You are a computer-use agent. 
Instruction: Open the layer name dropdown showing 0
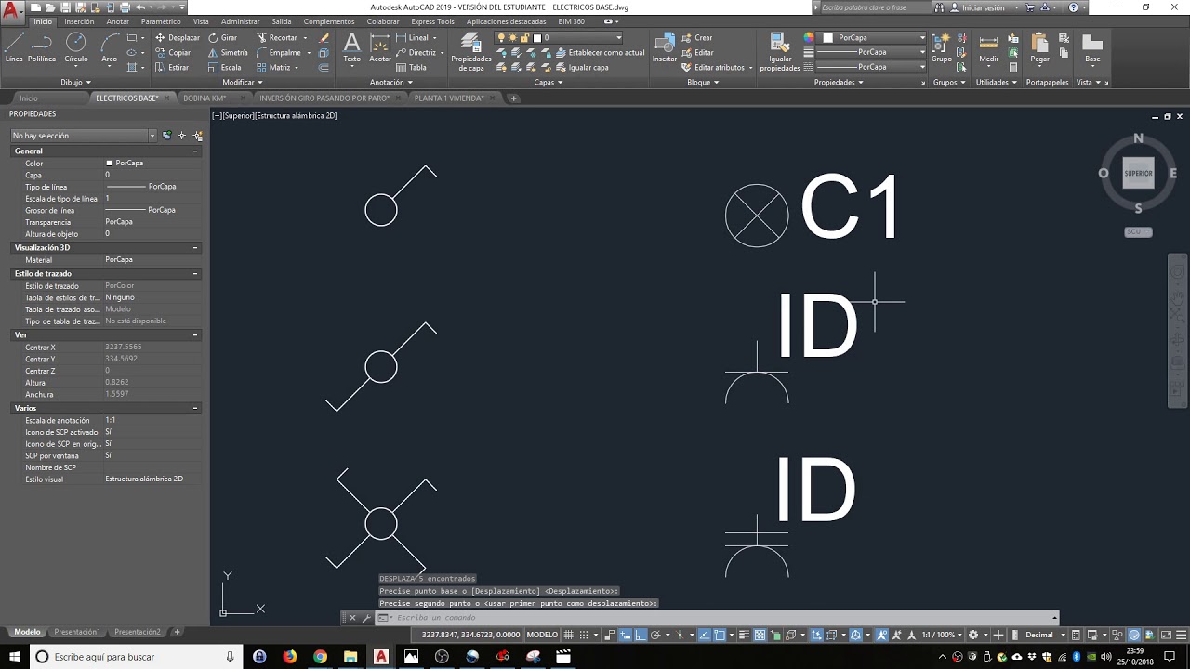[x=559, y=38]
